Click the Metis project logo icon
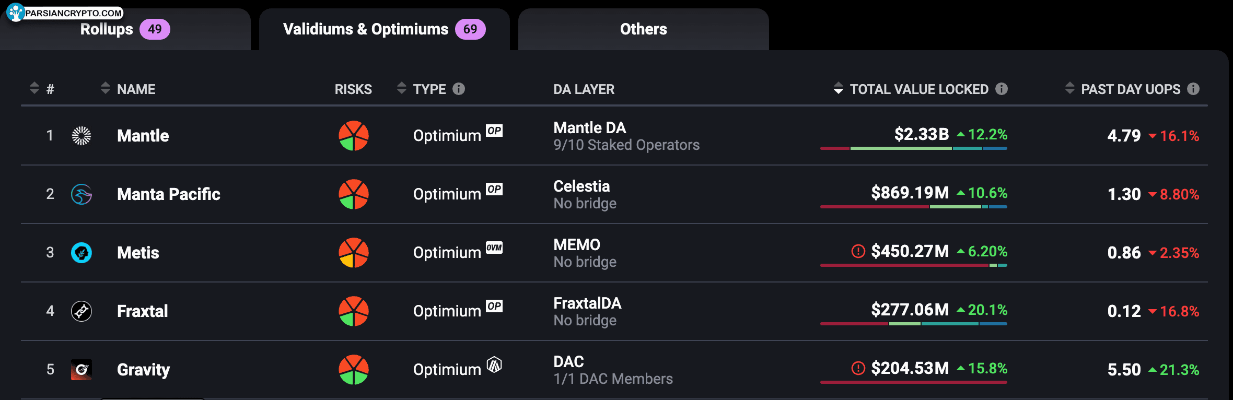1233x400 pixels. click(82, 253)
